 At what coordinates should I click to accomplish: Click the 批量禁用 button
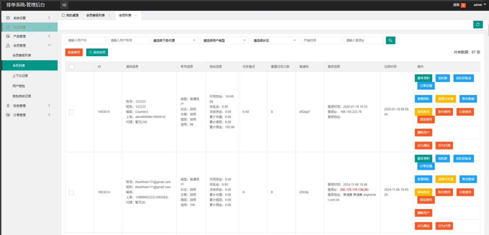click(x=74, y=52)
